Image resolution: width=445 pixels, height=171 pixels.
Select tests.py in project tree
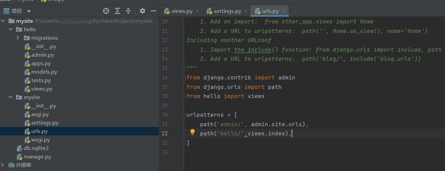(41, 80)
